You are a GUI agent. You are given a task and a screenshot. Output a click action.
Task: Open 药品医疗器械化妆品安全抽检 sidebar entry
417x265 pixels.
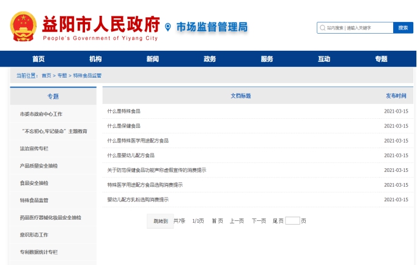(x=50, y=217)
